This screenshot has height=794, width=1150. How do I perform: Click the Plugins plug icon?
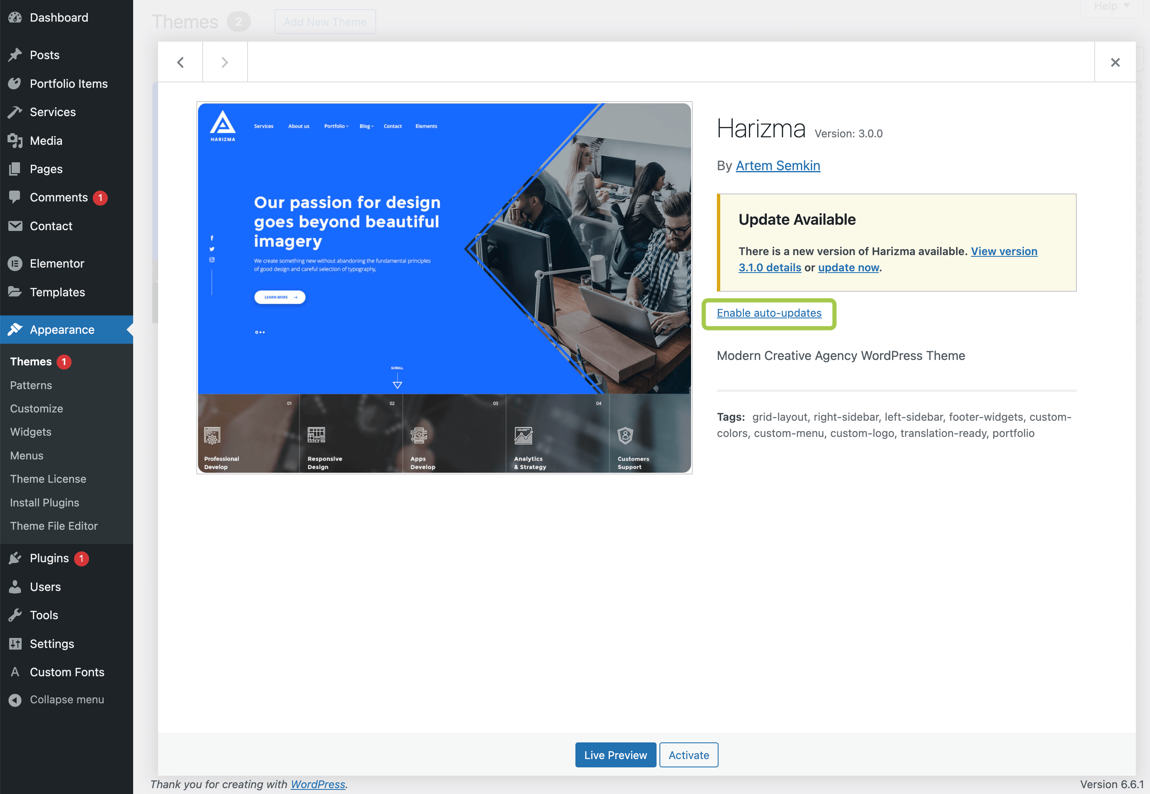click(15, 558)
